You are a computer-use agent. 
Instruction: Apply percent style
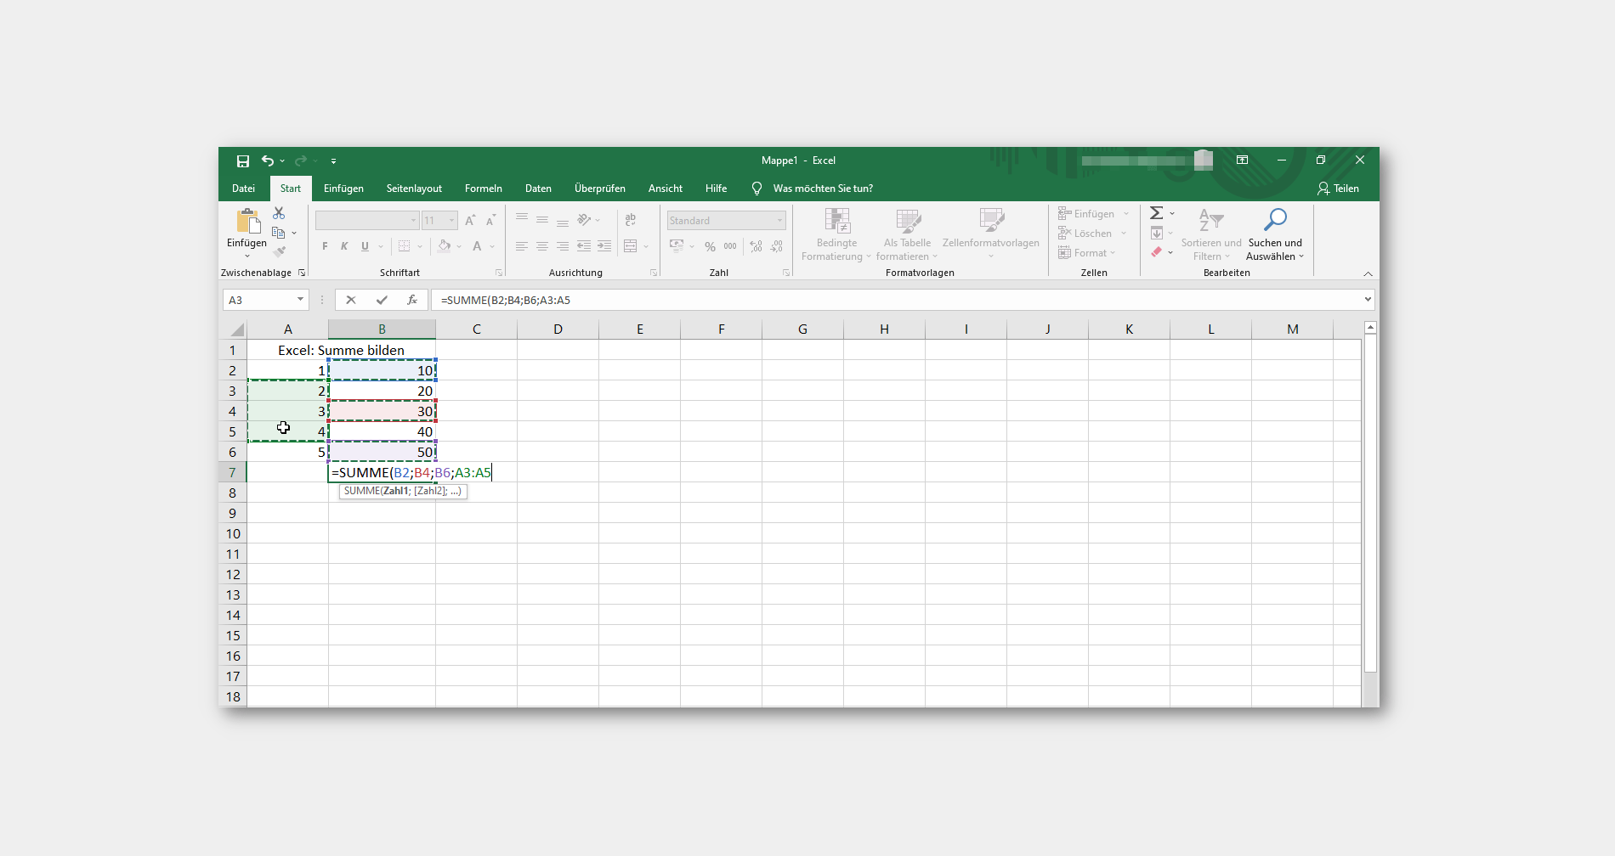(710, 246)
